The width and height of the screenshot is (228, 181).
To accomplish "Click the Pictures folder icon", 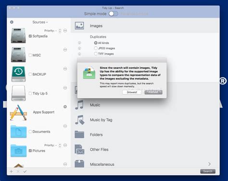I will (18, 151).
